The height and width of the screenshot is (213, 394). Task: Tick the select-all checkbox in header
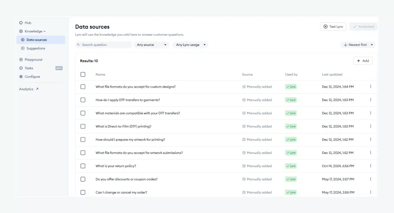click(x=83, y=74)
